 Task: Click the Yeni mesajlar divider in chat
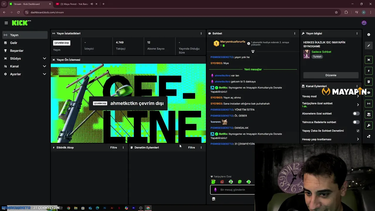coord(253,69)
